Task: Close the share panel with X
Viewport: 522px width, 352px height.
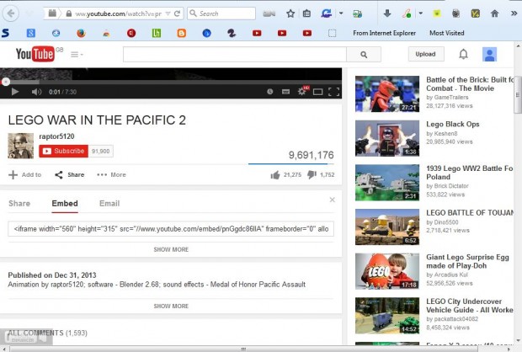Action: pos(332,200)
